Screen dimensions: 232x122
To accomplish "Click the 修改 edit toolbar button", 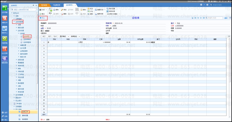I will [64, 10].
